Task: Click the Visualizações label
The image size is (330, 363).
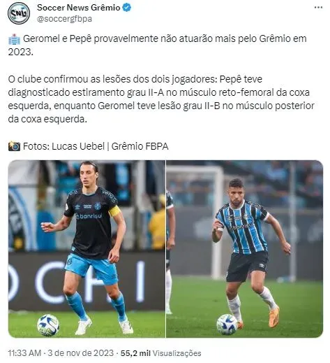Action: point(177,353)
